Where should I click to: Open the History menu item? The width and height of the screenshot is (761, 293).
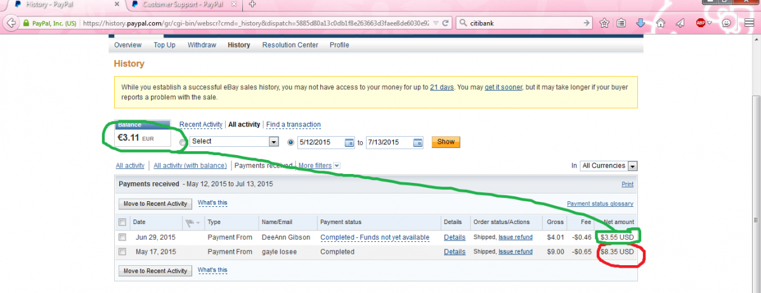coord(238,45)
